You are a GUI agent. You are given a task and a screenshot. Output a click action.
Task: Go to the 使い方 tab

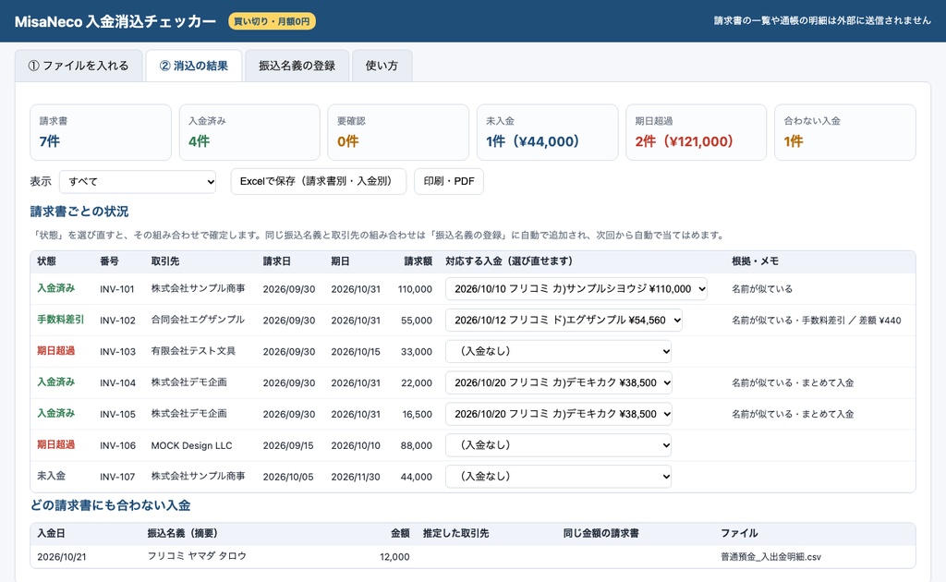click(382, 66)
